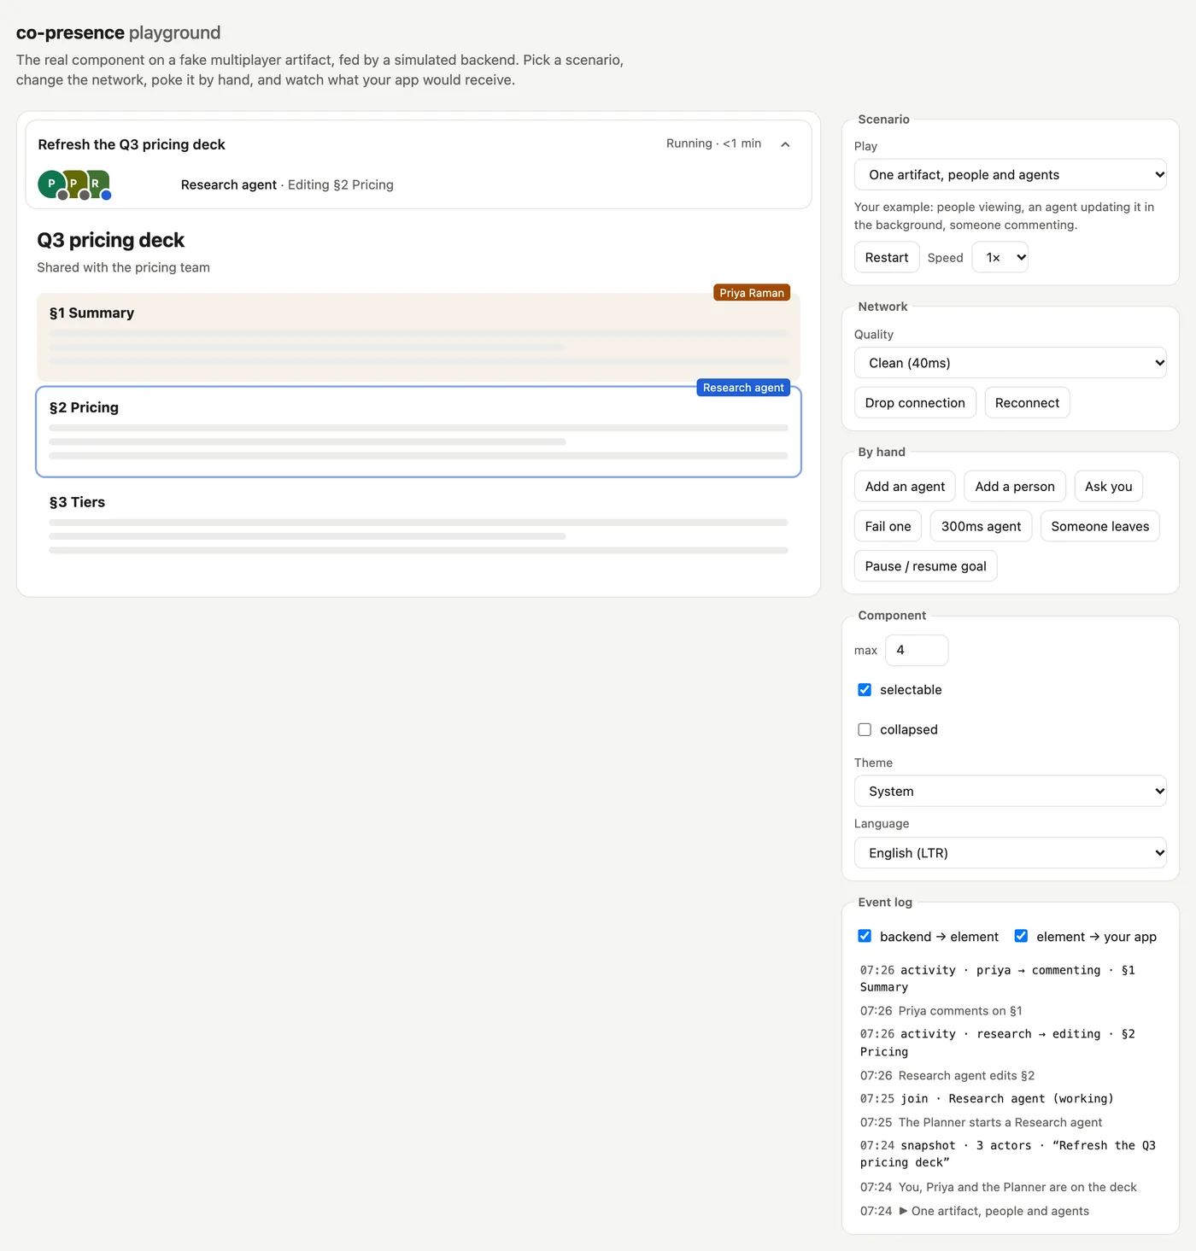Uncheck backend → element log filter
This screenshot has height=1251, width=1196.
click(865, 936)
